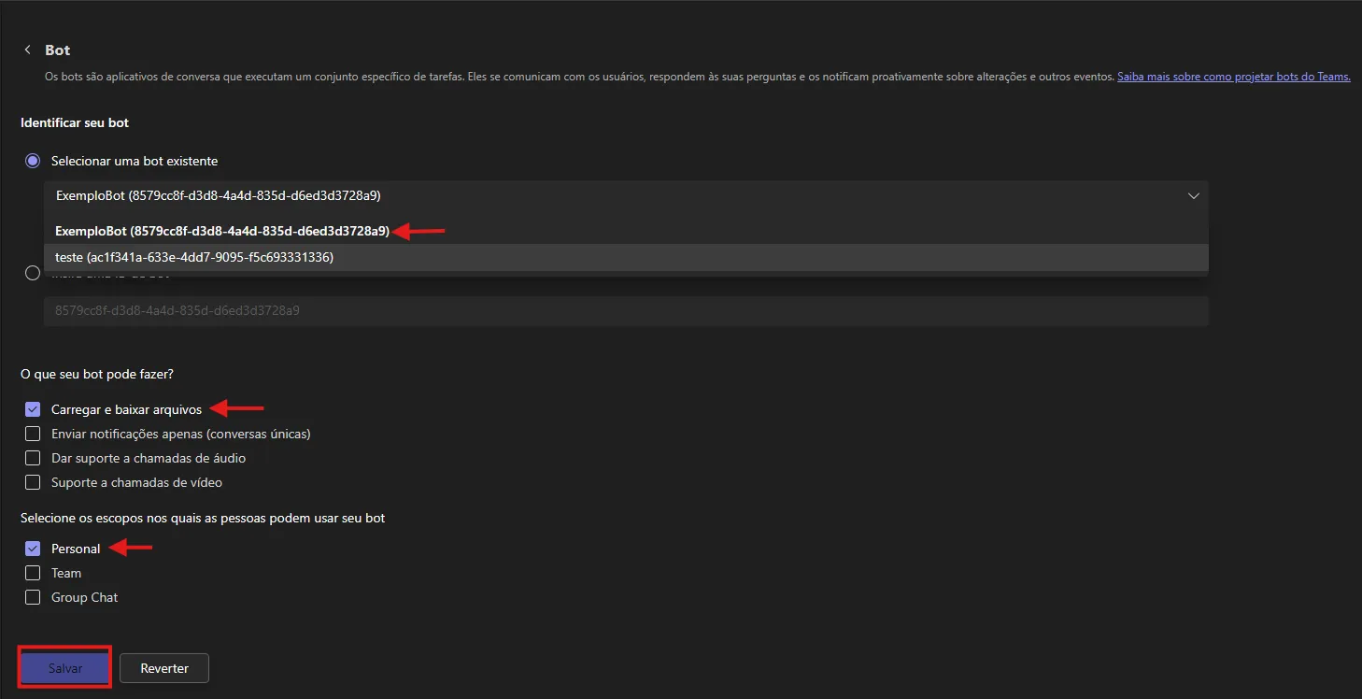Check Suporte a chamadas de vídeo
The image size is (1362, 699).
coord(33,482)
